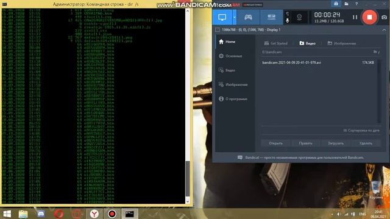The height and width of the screenshot is (219, 390).
Task: Click the Загрузить button
Action: click(x=336, y=144)
